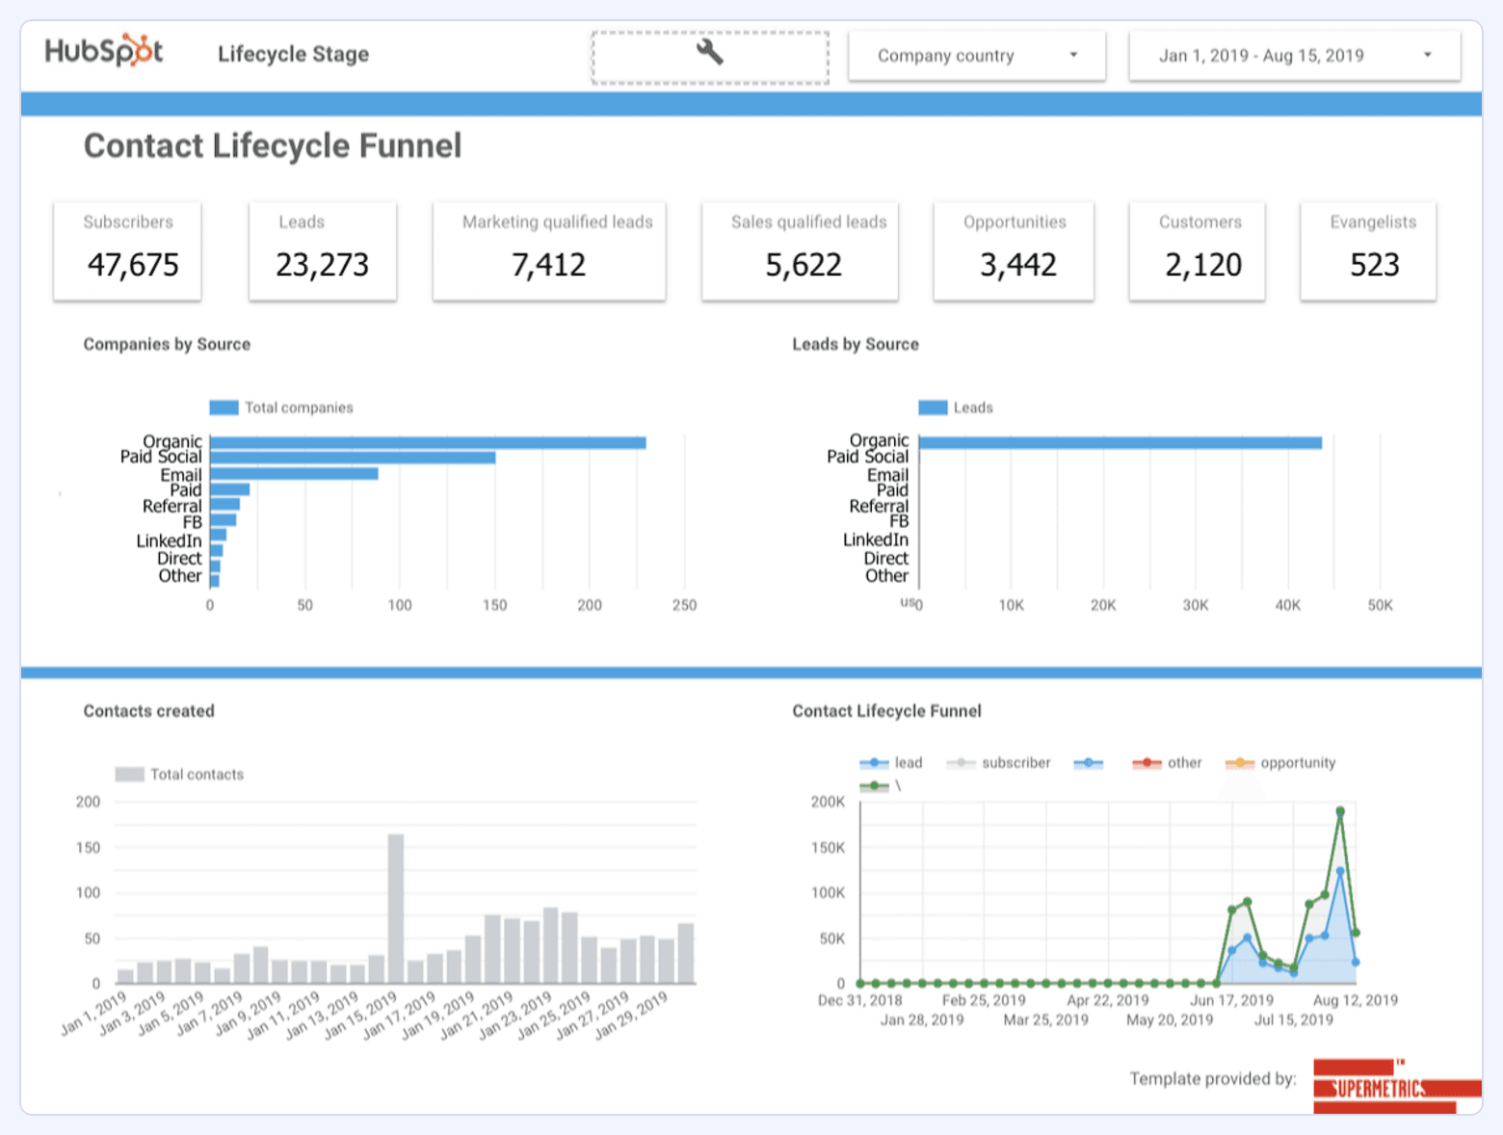Click the other legend marker icon
This screenshot has width=1503, height=1135.
coord(1147,762)
